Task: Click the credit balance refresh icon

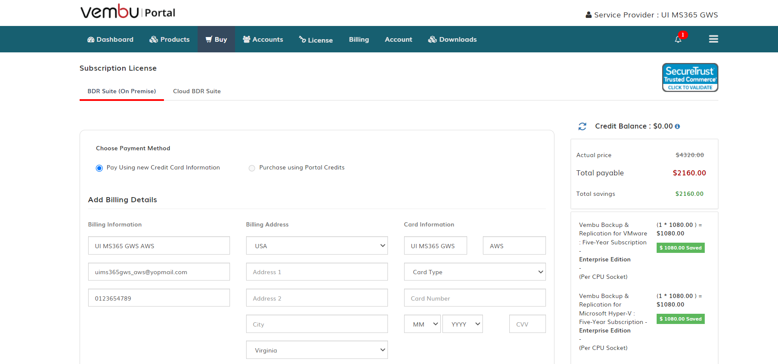Action: (582, 126)
